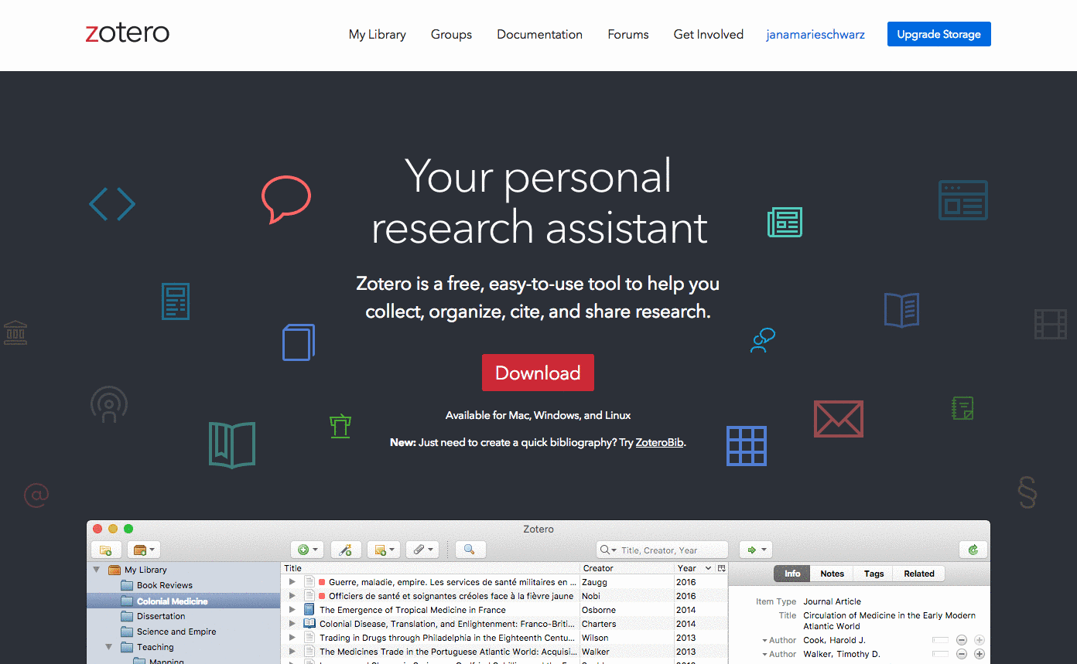The height and width of the screenshot is (664, 1077).
Task: Click the red tag on Guerre, maladie, empire row
Action: (x=322, y=582)
